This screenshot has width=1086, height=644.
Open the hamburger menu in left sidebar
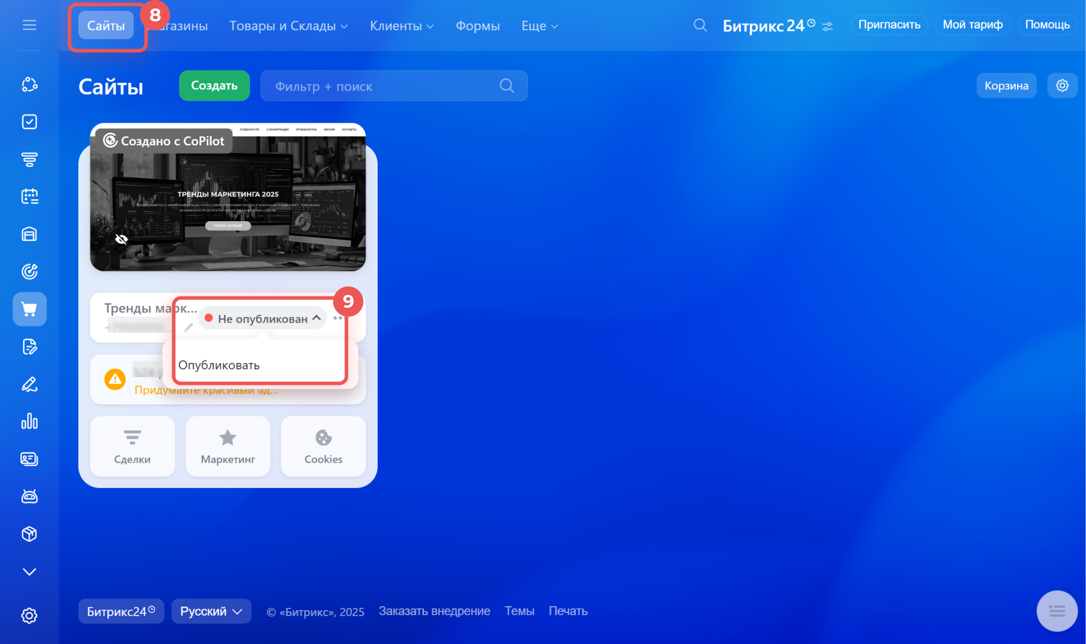(x=29, y=25)
